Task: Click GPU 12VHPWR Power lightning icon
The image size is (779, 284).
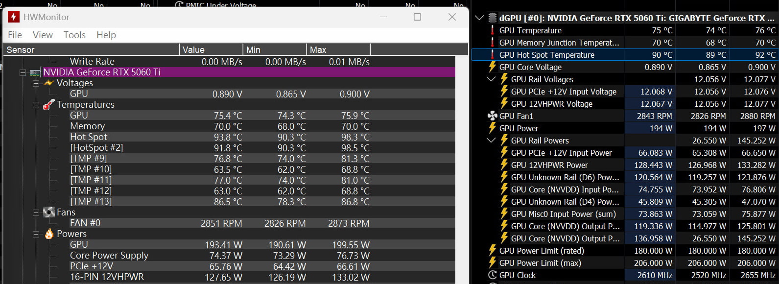Action: tap(504, 165)
